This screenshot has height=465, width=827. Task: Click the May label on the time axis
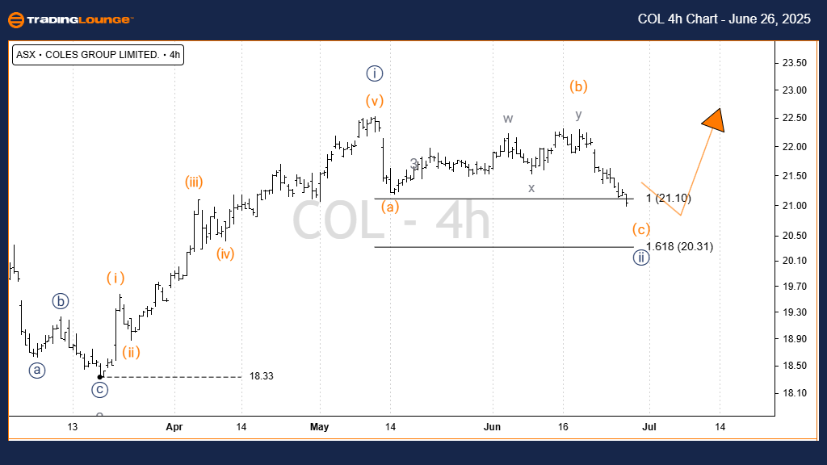pyautogui.click(x=320, y=426)
